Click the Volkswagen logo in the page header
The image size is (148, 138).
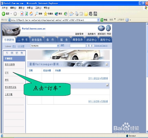click(x=108, y=28)
